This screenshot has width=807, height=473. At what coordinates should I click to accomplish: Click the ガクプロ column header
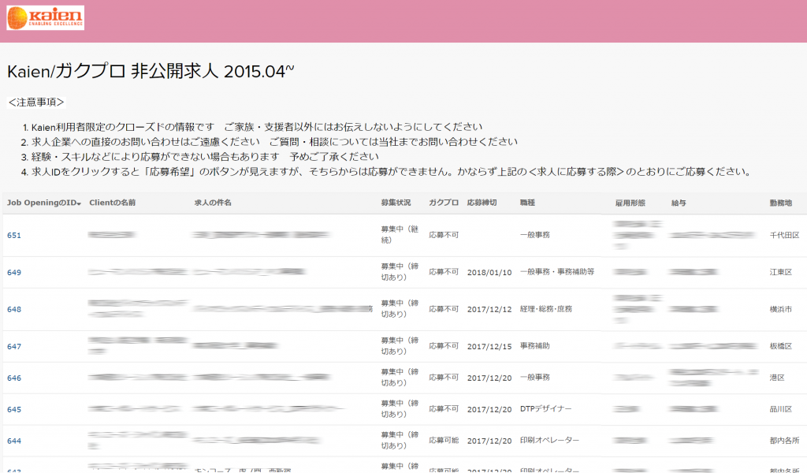(x=444, y=203)
